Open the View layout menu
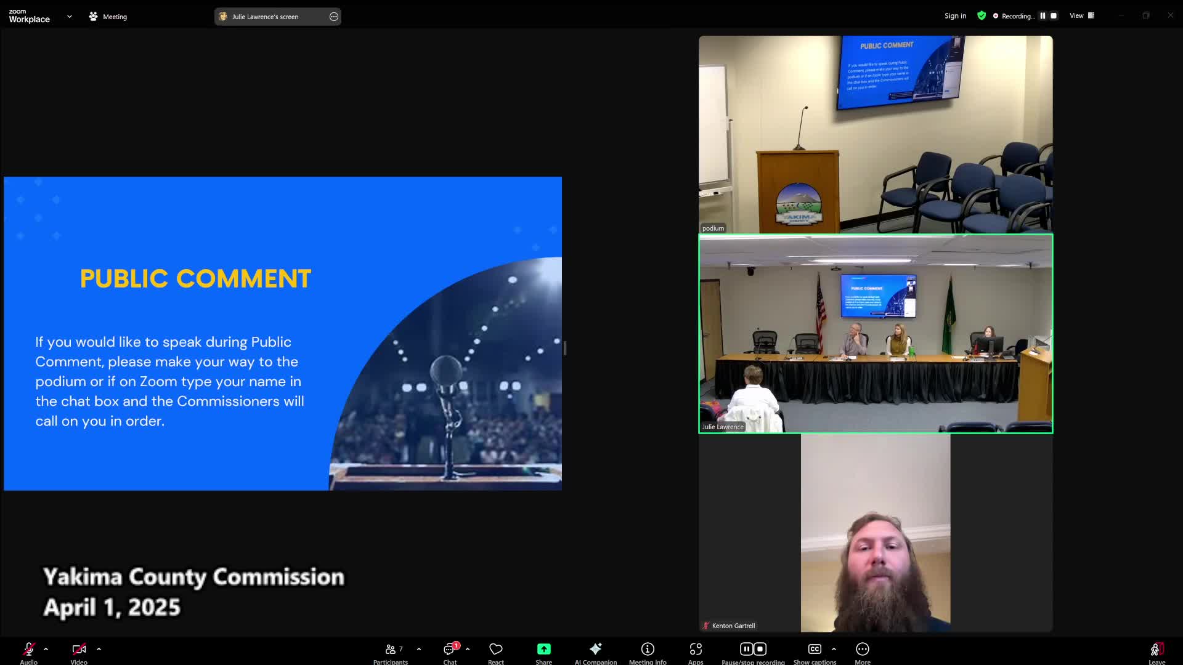Viewport: 1183px width, 665px height. [x=1081, y=15]
